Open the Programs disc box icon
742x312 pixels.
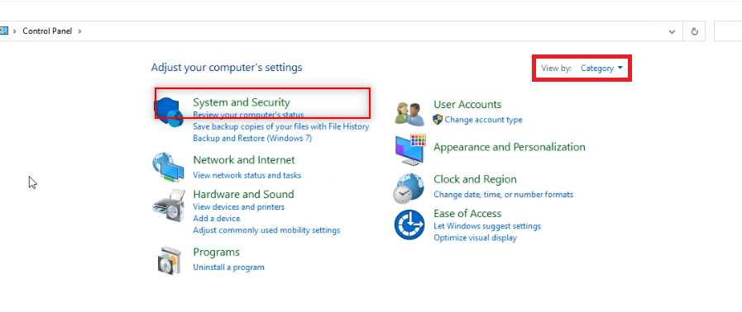tap(169, 260)
